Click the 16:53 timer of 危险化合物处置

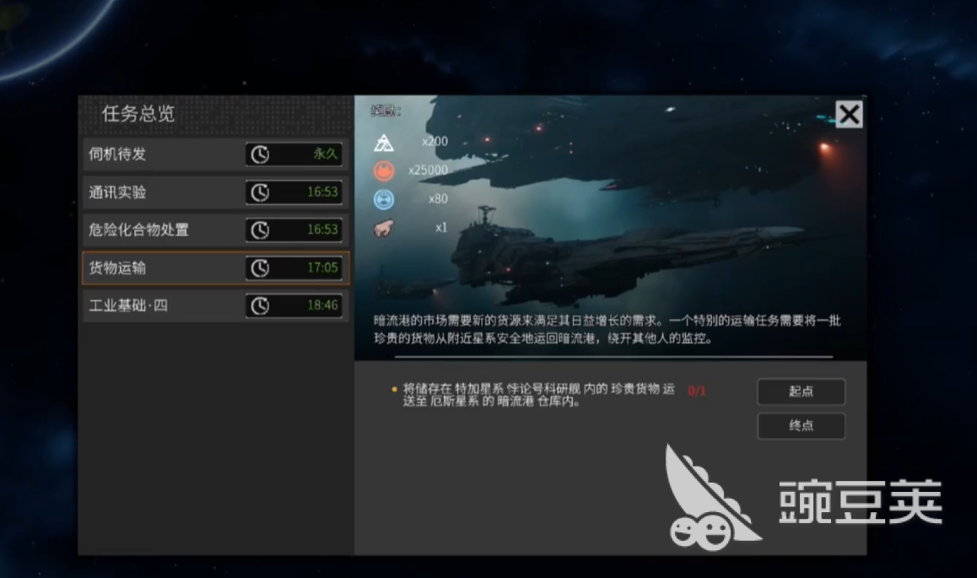322,230
